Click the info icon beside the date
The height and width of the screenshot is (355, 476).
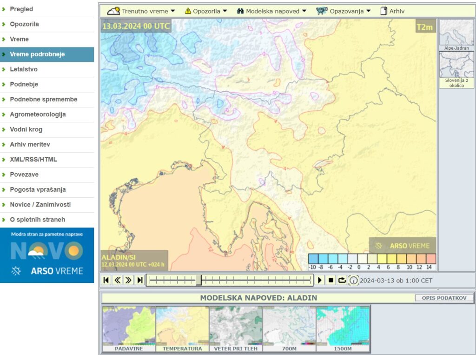point(353,281)
